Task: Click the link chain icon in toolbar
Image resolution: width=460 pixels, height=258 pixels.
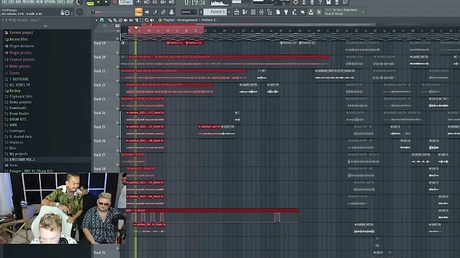Action: point(163,11)
